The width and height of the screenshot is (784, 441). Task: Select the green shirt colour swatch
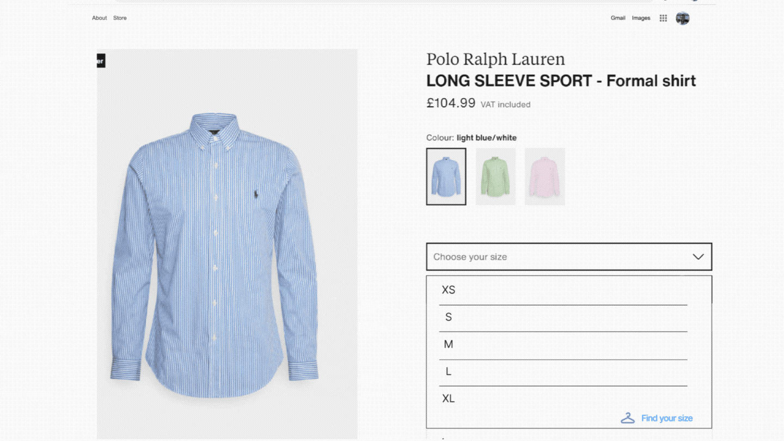[x=495, y=176]
